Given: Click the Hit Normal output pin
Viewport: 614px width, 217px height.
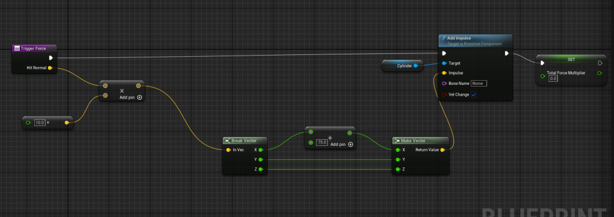Looking at the screenshot, I should coord(50,68).
